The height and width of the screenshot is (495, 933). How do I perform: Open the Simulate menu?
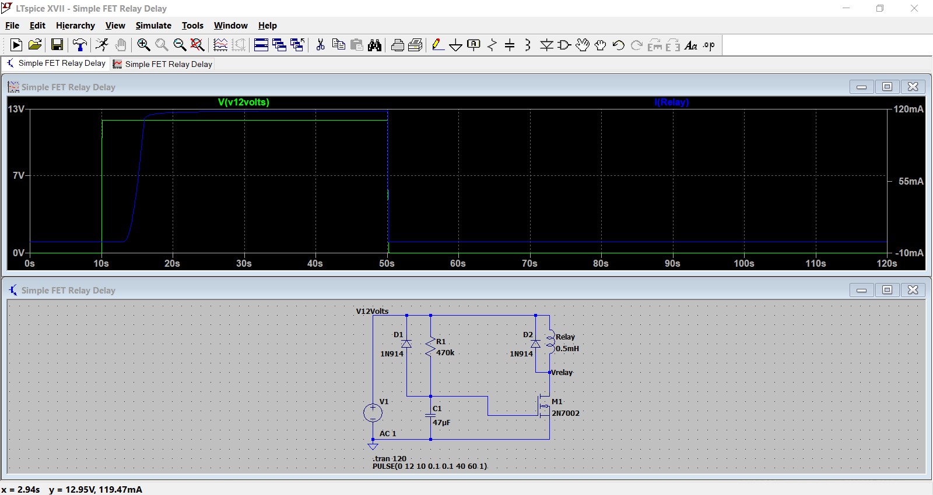pyautogui.click(x=153, y=26)
